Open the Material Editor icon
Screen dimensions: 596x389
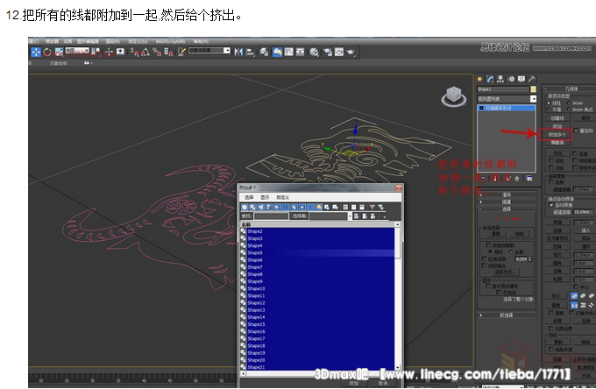(x=314, y=52)
